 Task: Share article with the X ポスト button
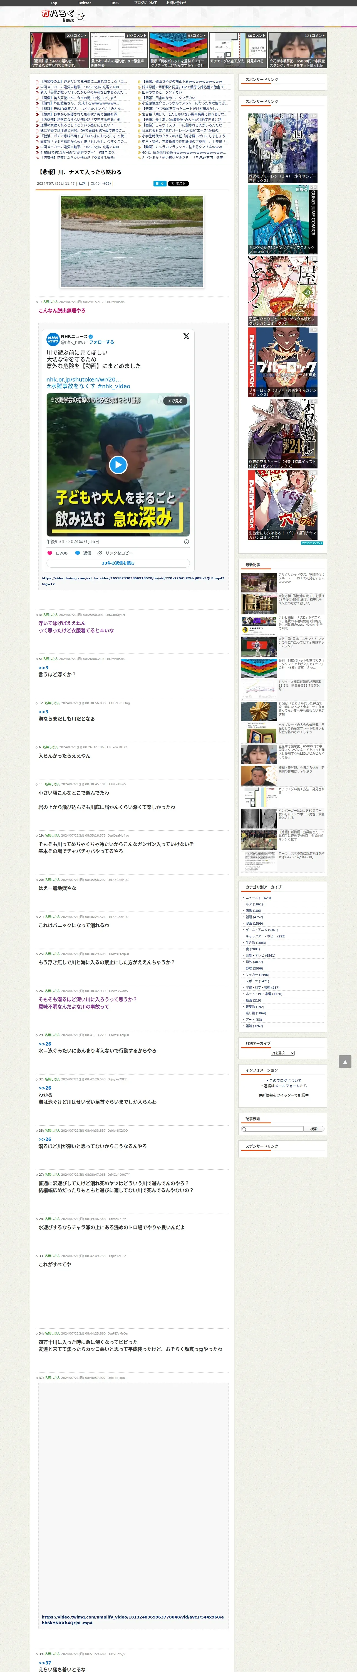[x=178, y=184]
